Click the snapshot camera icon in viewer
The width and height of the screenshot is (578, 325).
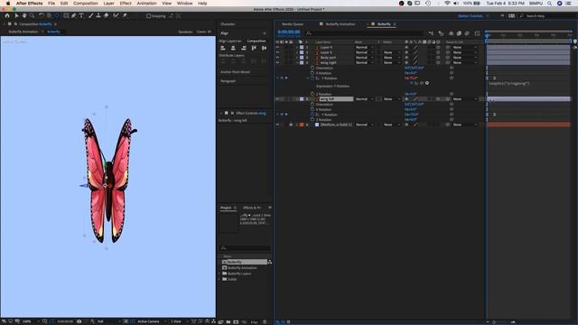(x=79, y=321)
